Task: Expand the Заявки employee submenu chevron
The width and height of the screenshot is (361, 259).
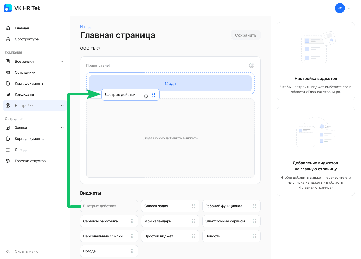Action: pyautogui.click(x=62, y=128)
